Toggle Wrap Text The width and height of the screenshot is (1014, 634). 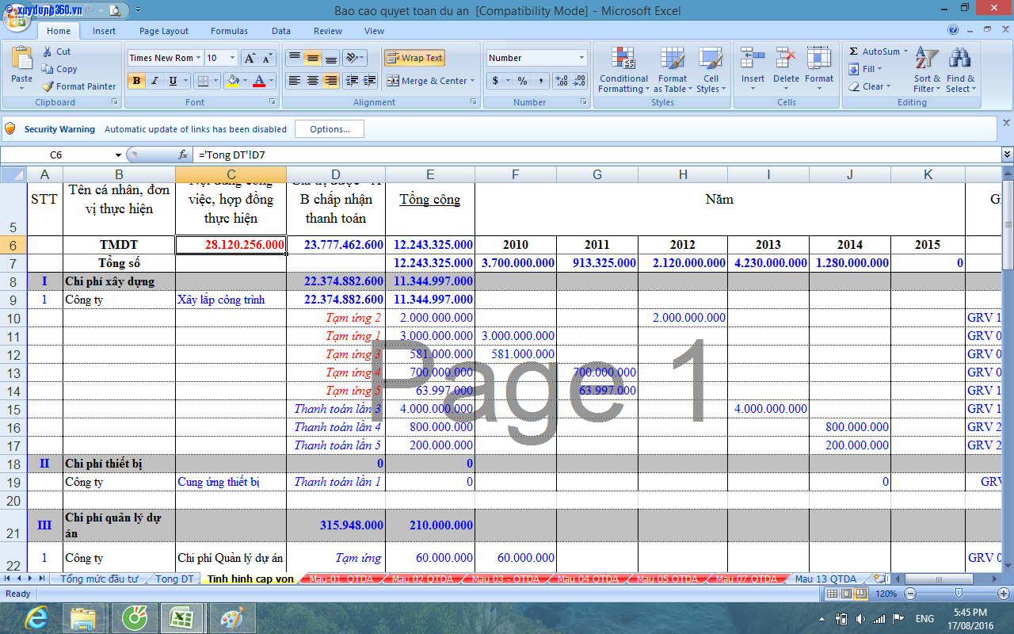click(x=414, y=58)
